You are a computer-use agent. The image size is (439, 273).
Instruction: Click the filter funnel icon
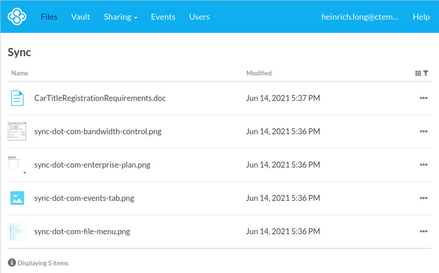tap(426, 73)
